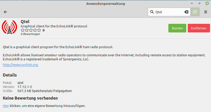Clear the search field text with backspace icon
This screenshot has width=211, height=112.
[186, 12]
